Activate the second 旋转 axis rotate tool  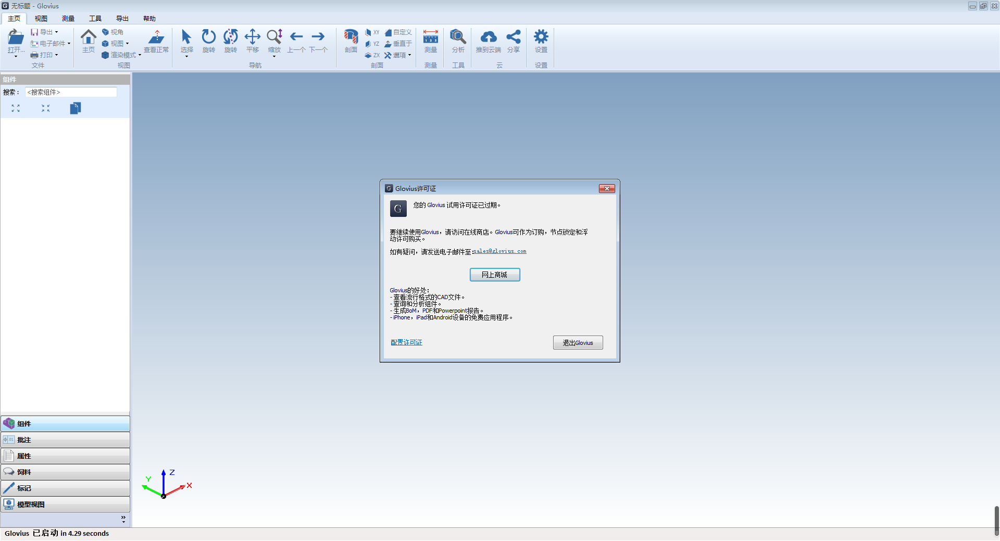pyautogui.click(x=230, y=37)
